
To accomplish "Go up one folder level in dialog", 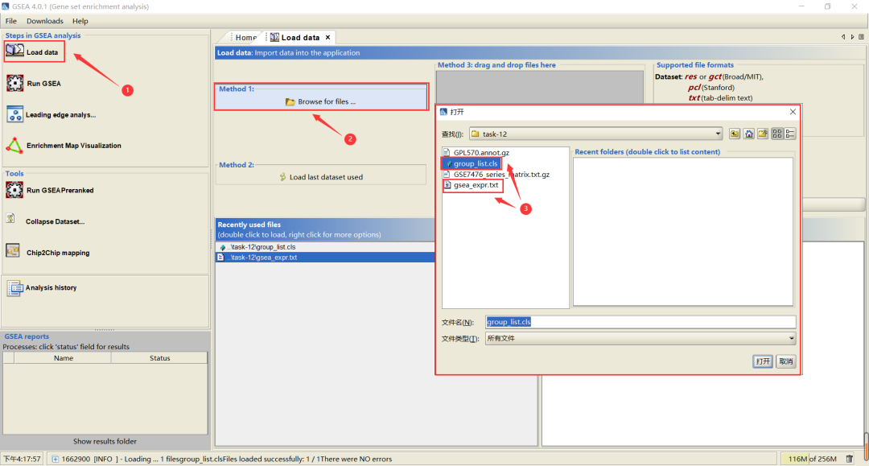I will point(735,134).
